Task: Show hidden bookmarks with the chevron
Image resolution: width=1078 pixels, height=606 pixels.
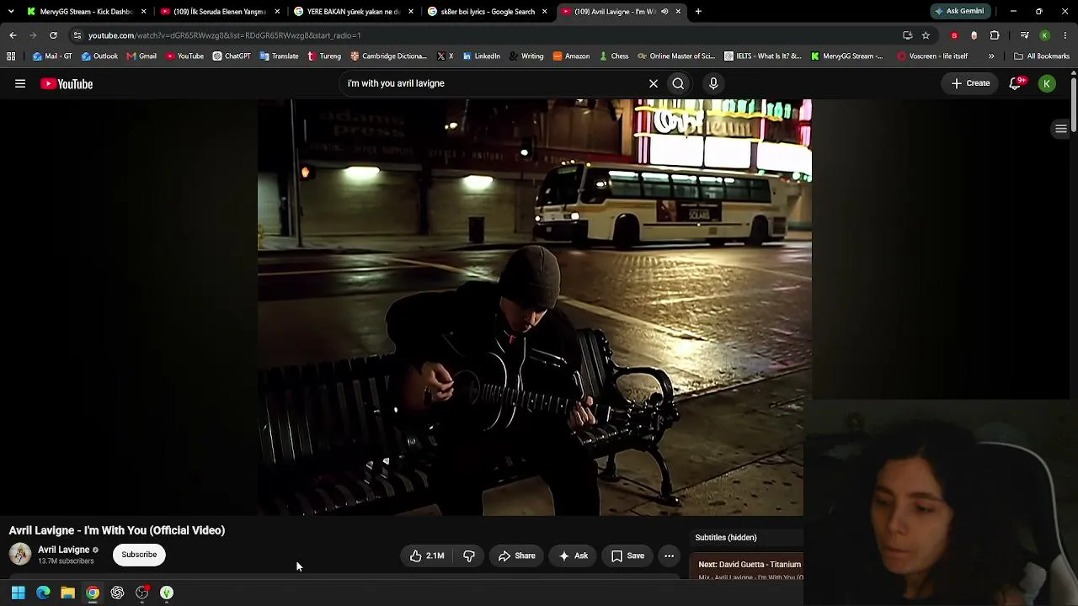Action: (x=991, y=56)
